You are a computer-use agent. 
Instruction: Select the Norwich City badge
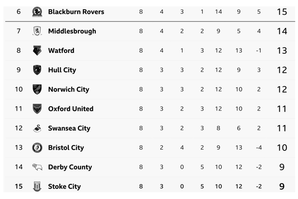[x=37, y=89]
